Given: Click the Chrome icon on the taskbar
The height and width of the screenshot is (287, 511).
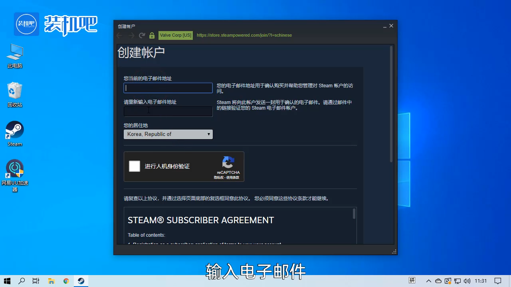Looking at the screenshot, I should (x=66, y=281).
